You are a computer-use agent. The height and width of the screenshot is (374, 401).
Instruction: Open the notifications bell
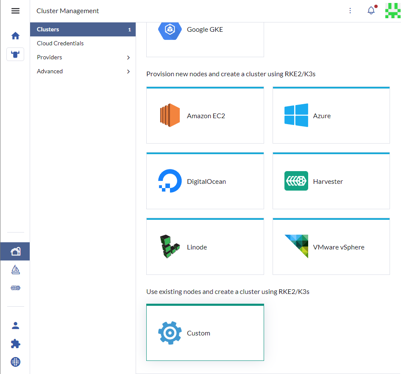click(371, 11)
